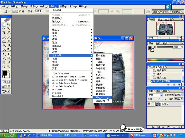Select the Path Selection tool
The image size is (185, 138).
(x=4, y=54)
